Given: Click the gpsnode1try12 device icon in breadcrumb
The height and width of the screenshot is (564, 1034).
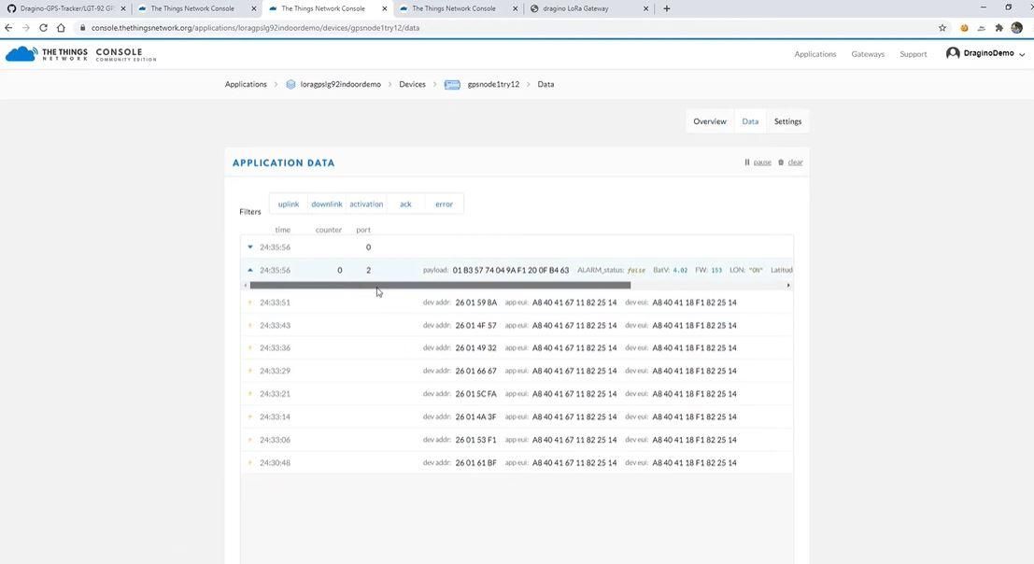Looking at the screenshot, I should [452, 84].
